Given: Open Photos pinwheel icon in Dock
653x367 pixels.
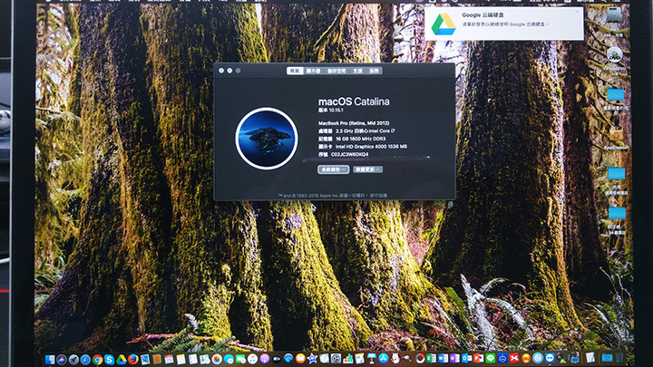Looking at the screenshot, I should [x=217, y=359].
